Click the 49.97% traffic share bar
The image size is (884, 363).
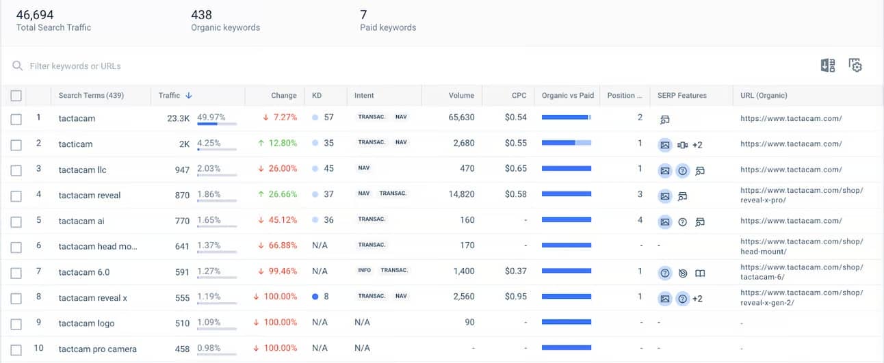pos(217,124)
